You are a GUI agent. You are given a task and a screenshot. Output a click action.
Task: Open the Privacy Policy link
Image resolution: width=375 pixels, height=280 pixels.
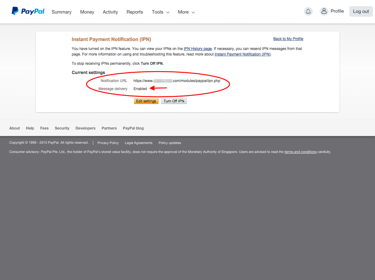[x=108, y=143]
